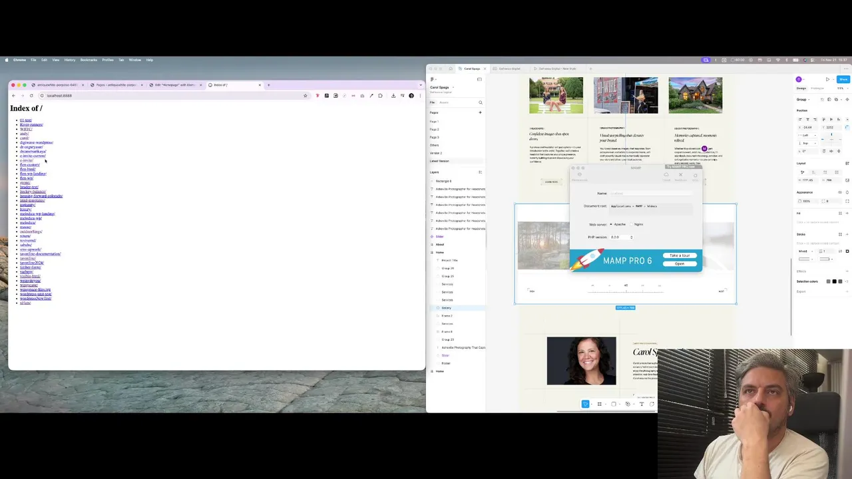Select the Apache web server radio button
Screen dimensions: 852x479
coord(611,225)
